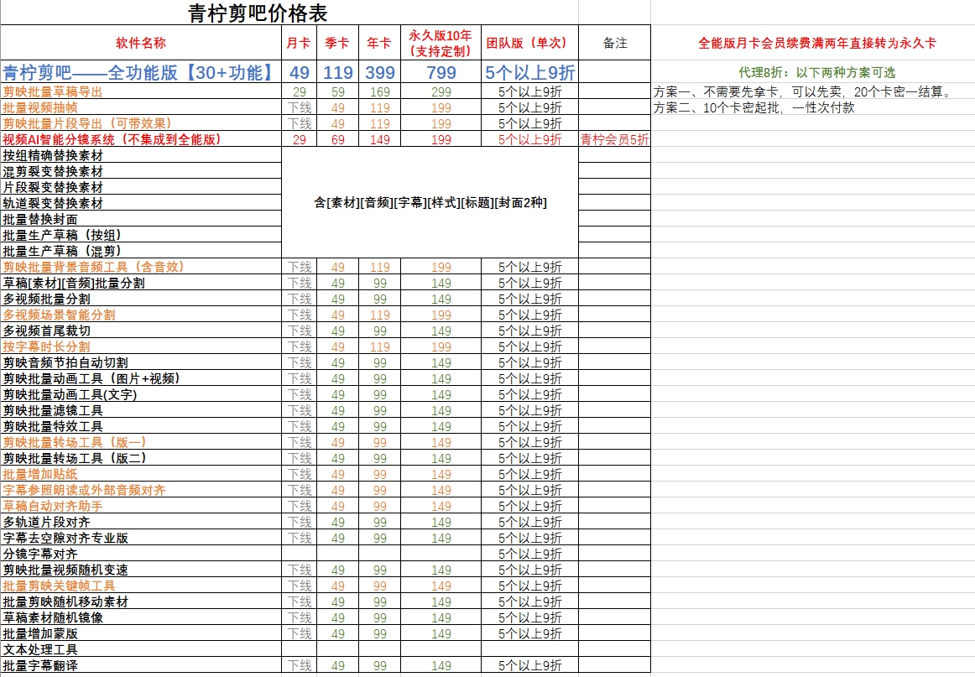Select the 剪映批量动画工具(图片+视频) cell
Image resolution: width=975 pixels, height=677 pixels.
141,378
